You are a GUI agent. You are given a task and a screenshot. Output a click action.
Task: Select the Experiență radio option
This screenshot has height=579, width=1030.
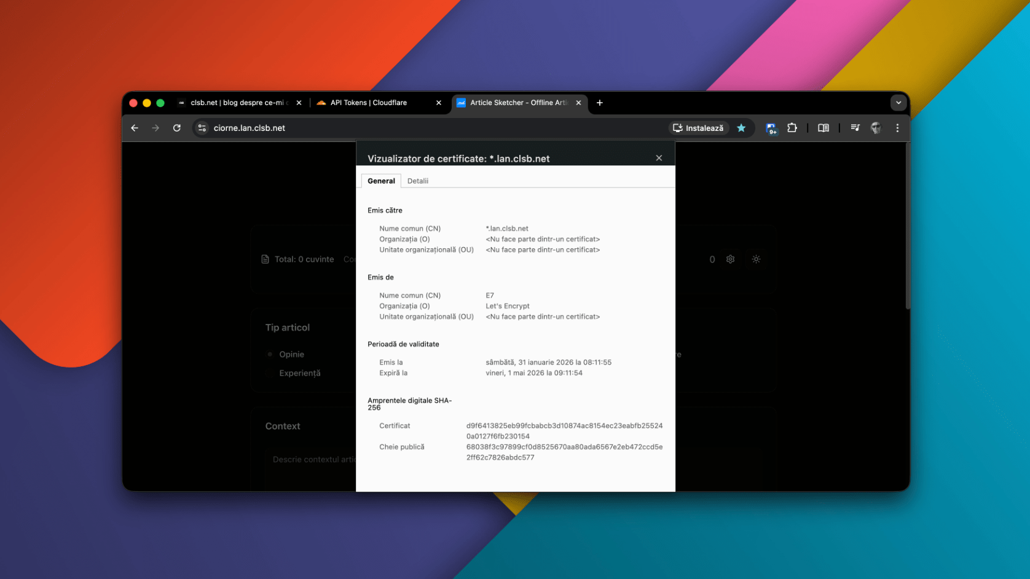point(270,373)
